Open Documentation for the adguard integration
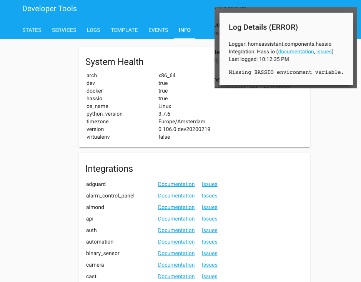 pyautogui.click(x=176, y=184)
